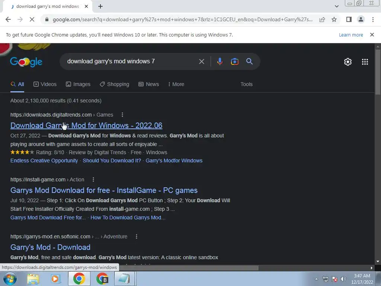This screenshot has height=286, width=381.
Task: Stop loading the page
Action: coord(32,19)
